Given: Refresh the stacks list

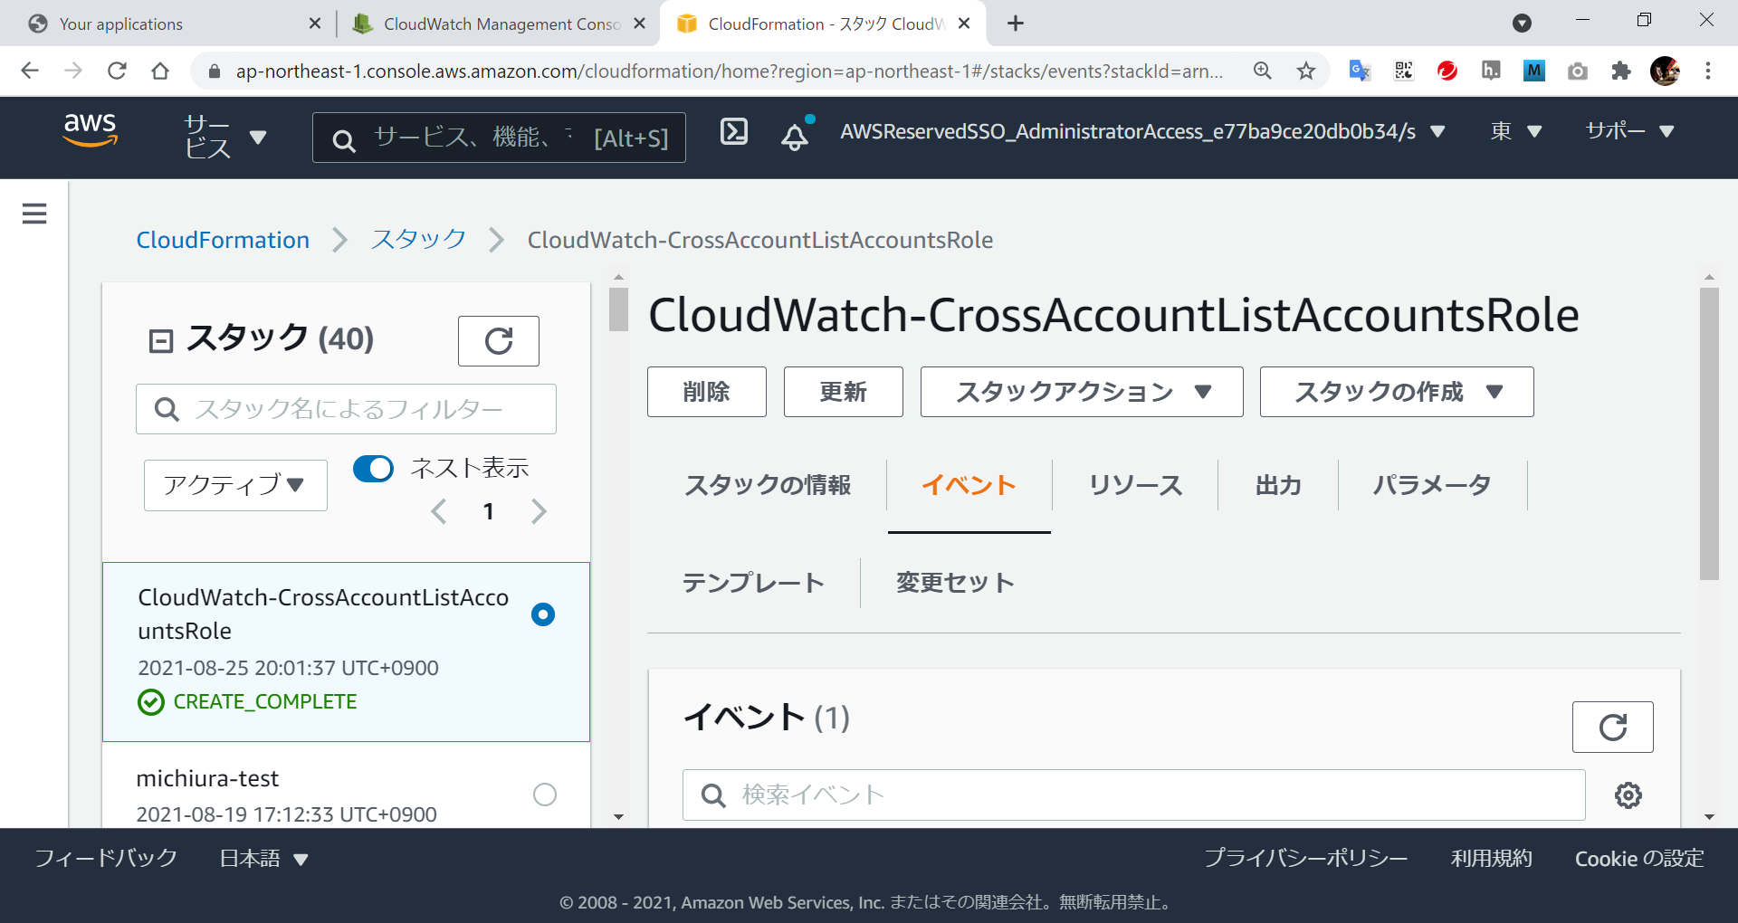Looking at the screenshot, I should click(498, 341).
